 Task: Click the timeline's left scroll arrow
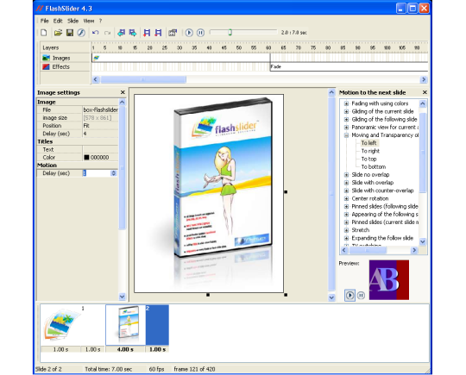coord(96,79)
